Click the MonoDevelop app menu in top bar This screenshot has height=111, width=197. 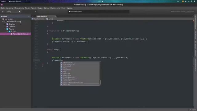click(15, 1)
